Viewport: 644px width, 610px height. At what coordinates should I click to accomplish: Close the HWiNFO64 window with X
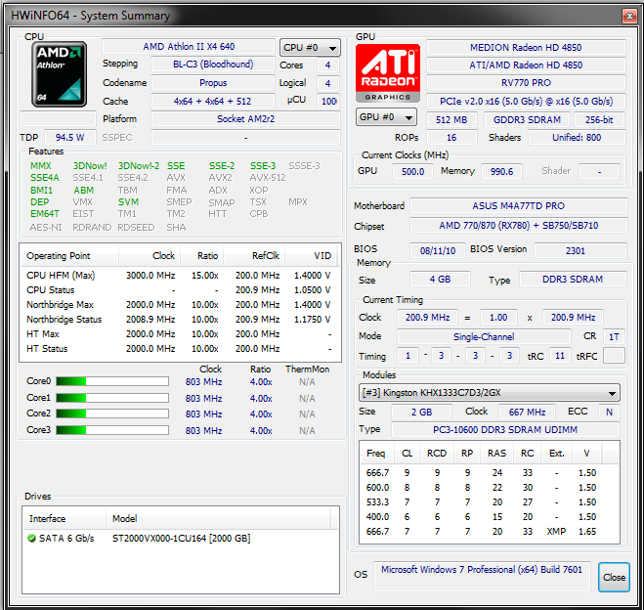(629, 16)
